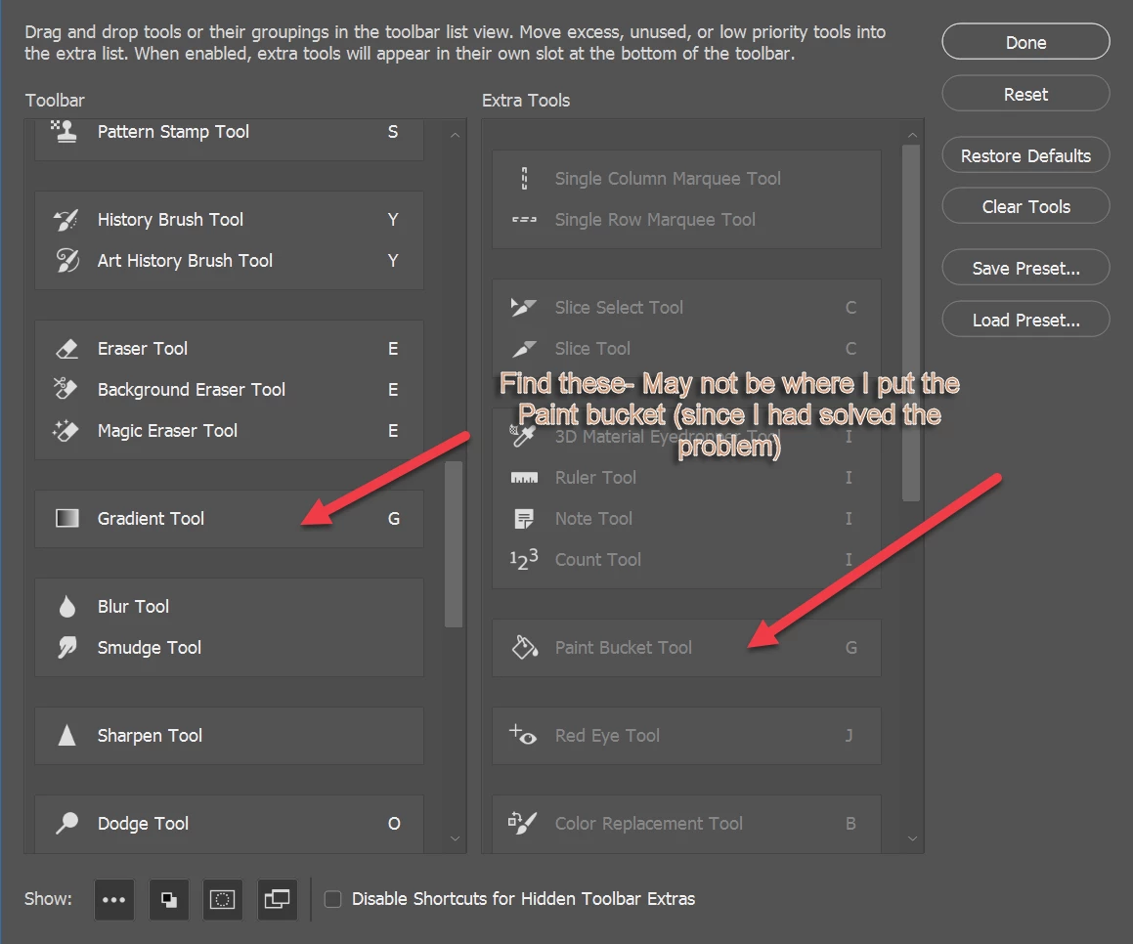Screen dimensions: 1133x944
Task: Select the Blur Tool droplet icon
Action: pyautogui.click(x=67, y=607)
